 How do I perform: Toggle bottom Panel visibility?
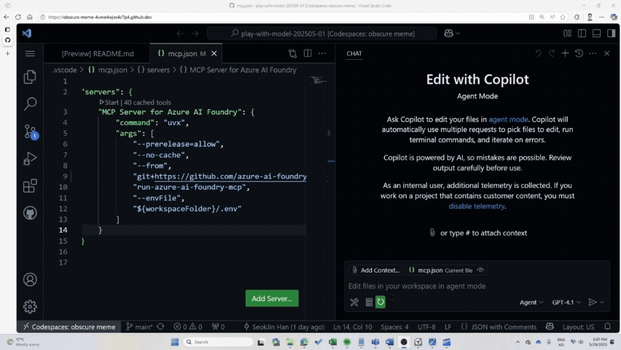click(596, 34)
